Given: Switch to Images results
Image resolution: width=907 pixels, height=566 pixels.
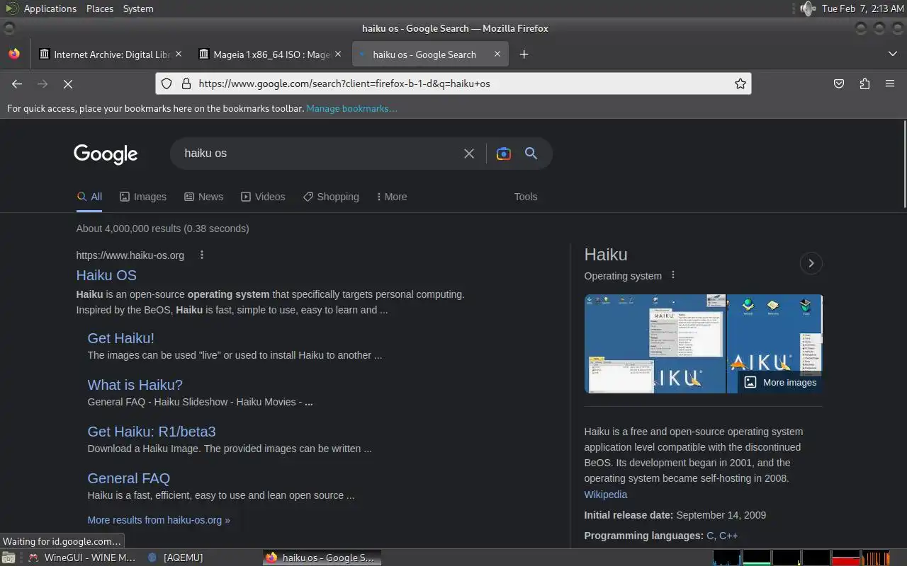Looking at the screenshot, I should 143,197.
